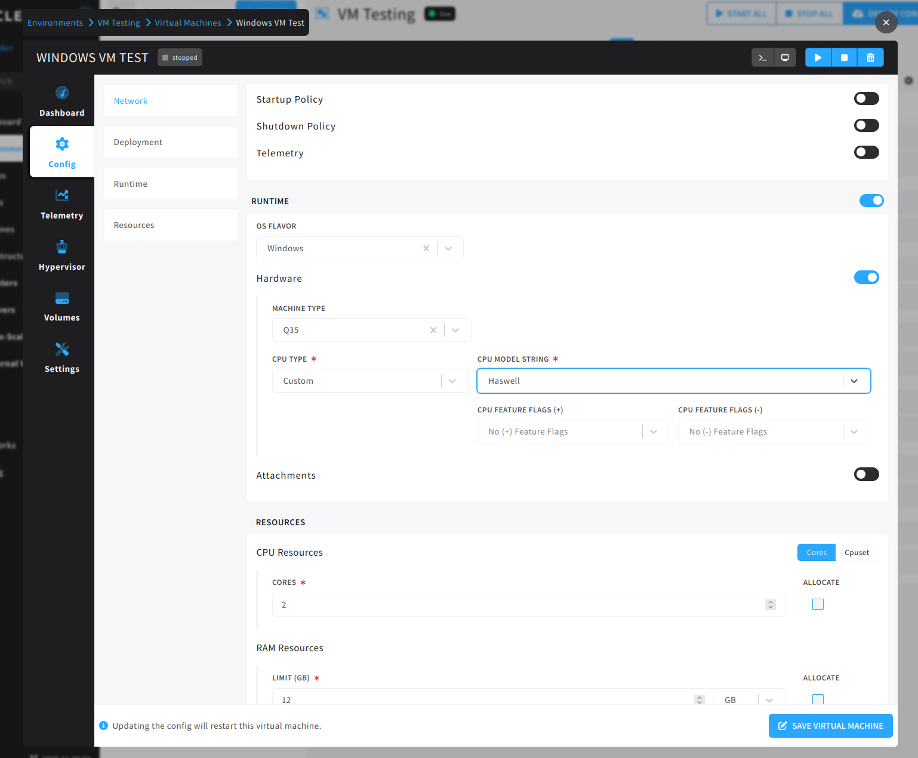Delete the VM with the trash icon
Image resolution: width=918 pixels, height=758 pixels.
point(870,57)
